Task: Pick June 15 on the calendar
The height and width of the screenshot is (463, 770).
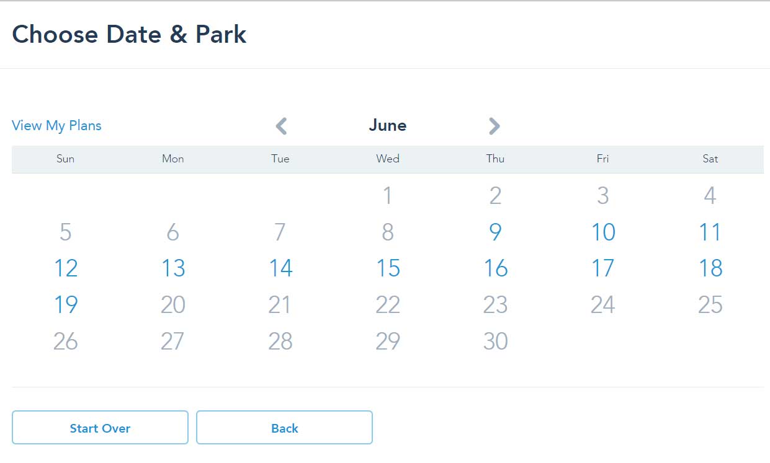Action: point(388,268)
